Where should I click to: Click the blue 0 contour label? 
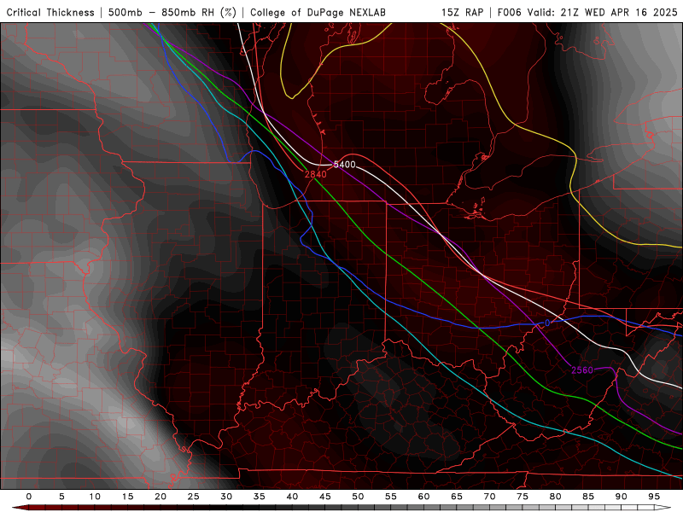pos(547,323)
